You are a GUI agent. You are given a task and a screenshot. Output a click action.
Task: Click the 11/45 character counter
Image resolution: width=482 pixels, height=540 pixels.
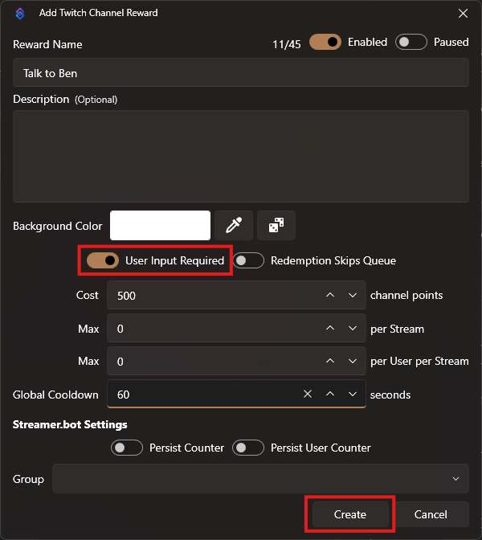287,44
